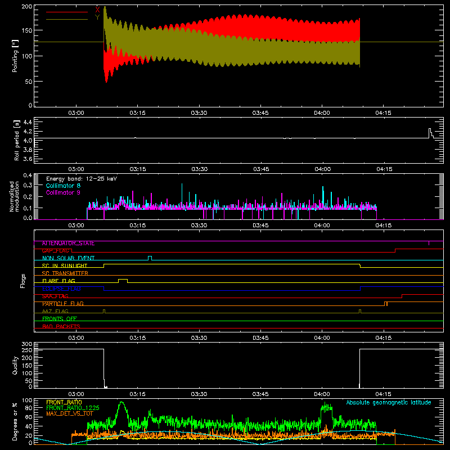Screen dimensions: 450x450
Task: Click the 'Pointing ["]' axis title
Action: tap(15, 56)
